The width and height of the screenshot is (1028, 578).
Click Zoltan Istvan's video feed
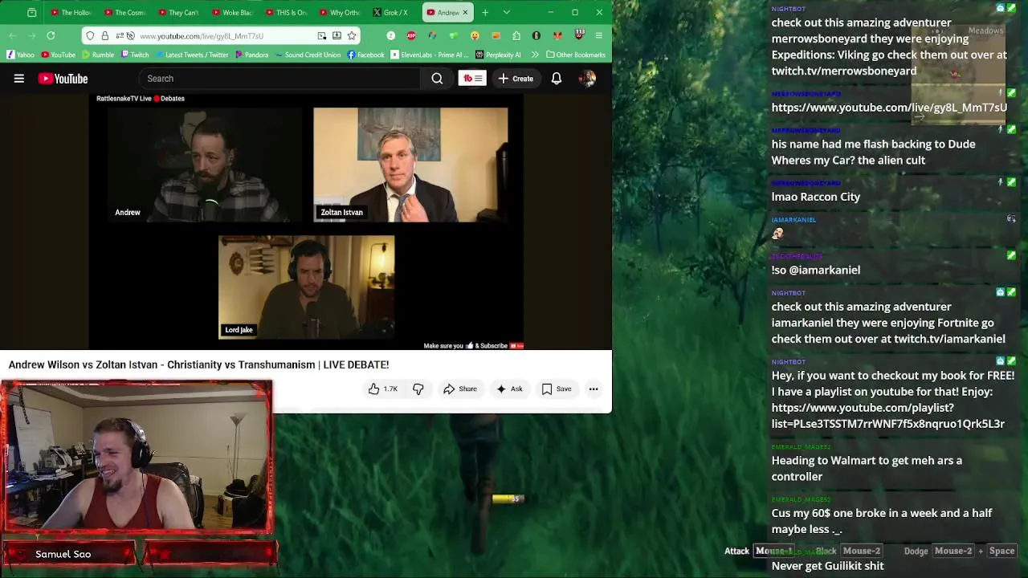(x=410, y=165)
